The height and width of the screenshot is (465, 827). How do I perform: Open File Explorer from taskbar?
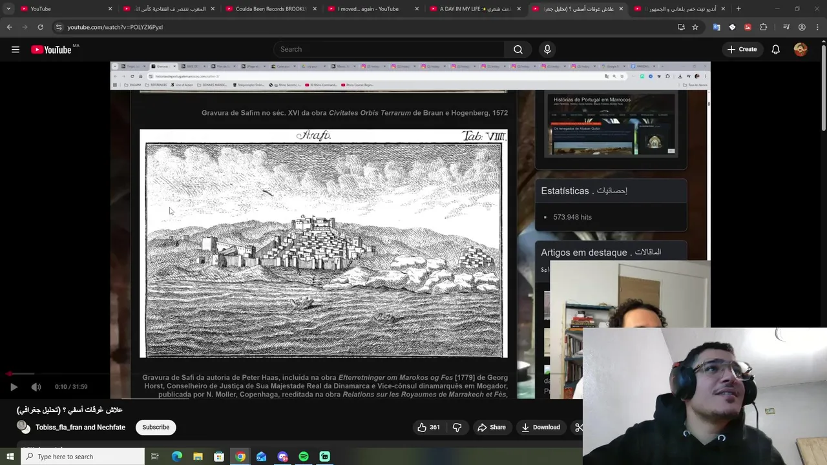(198, 457)
